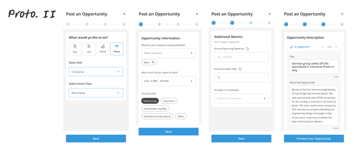Go to next AI suggestion arrow

click(336, 47)
